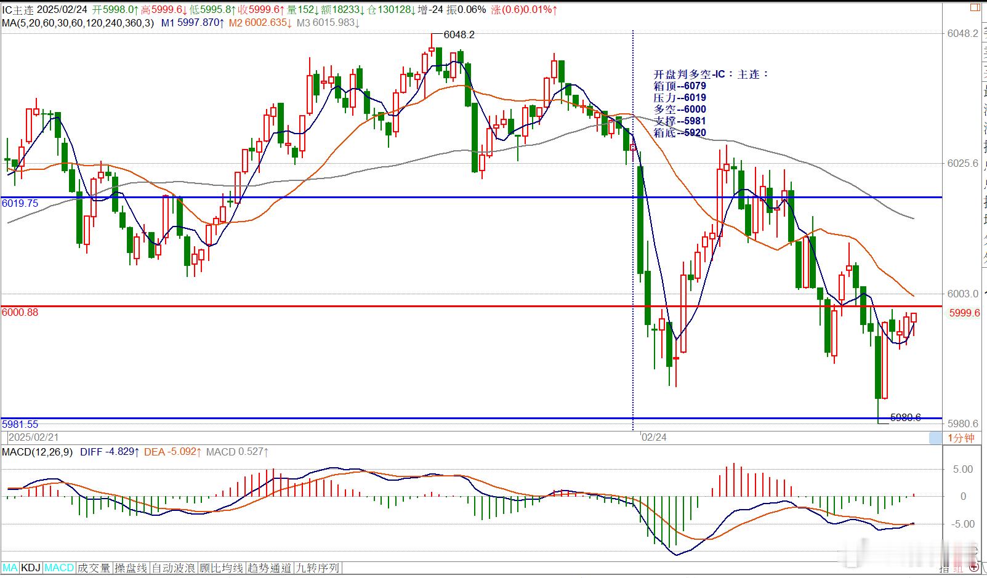Click the 02/24 date marker on time axis

pyautogui.click(x=654, y=437)
